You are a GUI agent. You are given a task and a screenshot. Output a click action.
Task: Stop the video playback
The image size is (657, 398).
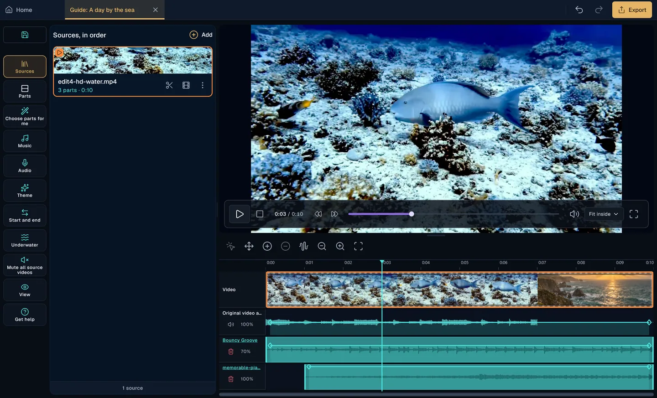260,214
